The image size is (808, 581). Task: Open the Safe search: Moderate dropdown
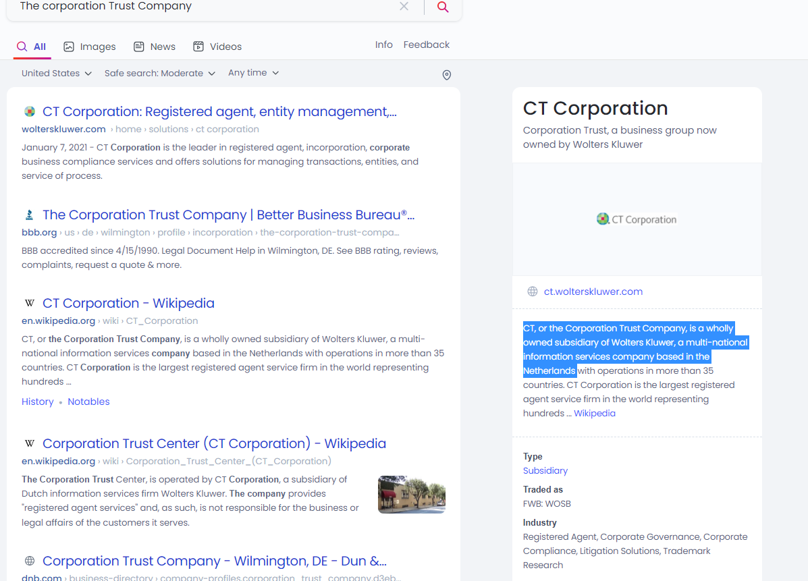(x=160, y=73)
